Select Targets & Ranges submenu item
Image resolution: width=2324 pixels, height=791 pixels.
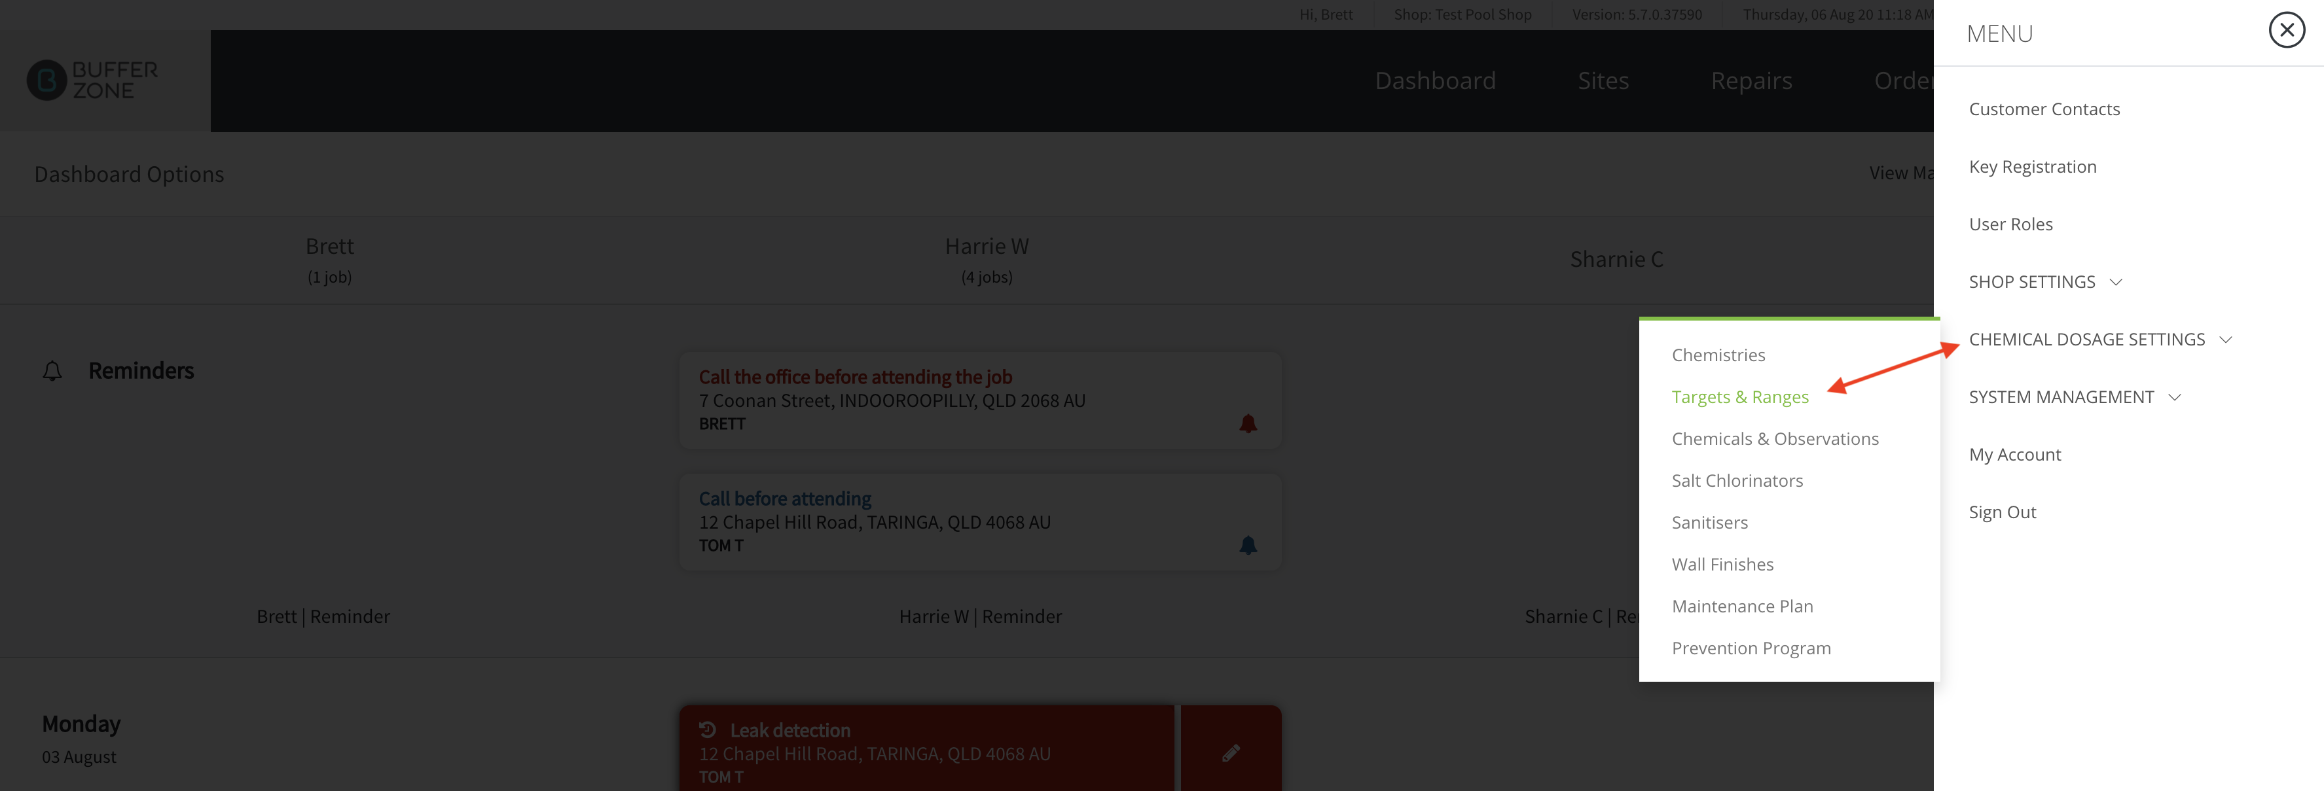click(1739, 397)
